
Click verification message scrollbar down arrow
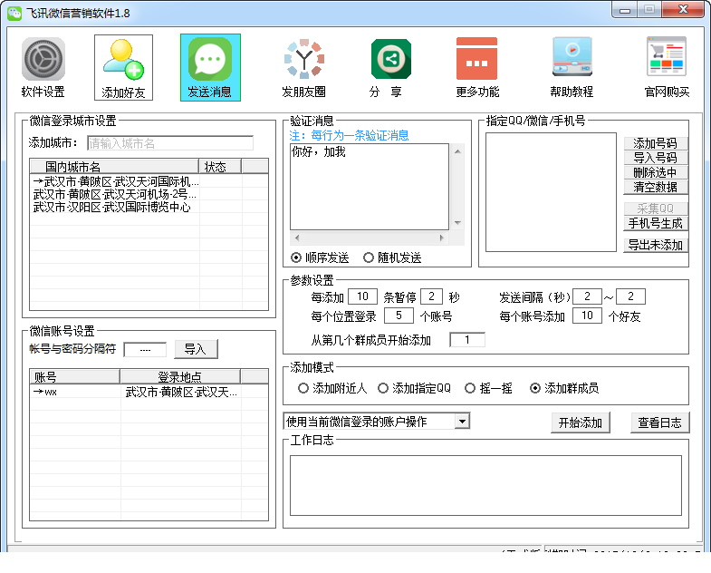[x=457, y=223]
